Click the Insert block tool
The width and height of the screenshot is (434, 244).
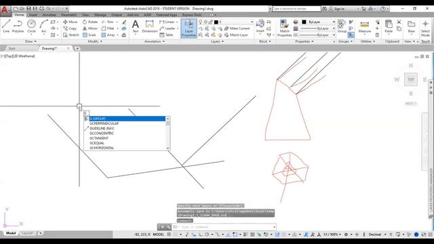pos(260,26)
